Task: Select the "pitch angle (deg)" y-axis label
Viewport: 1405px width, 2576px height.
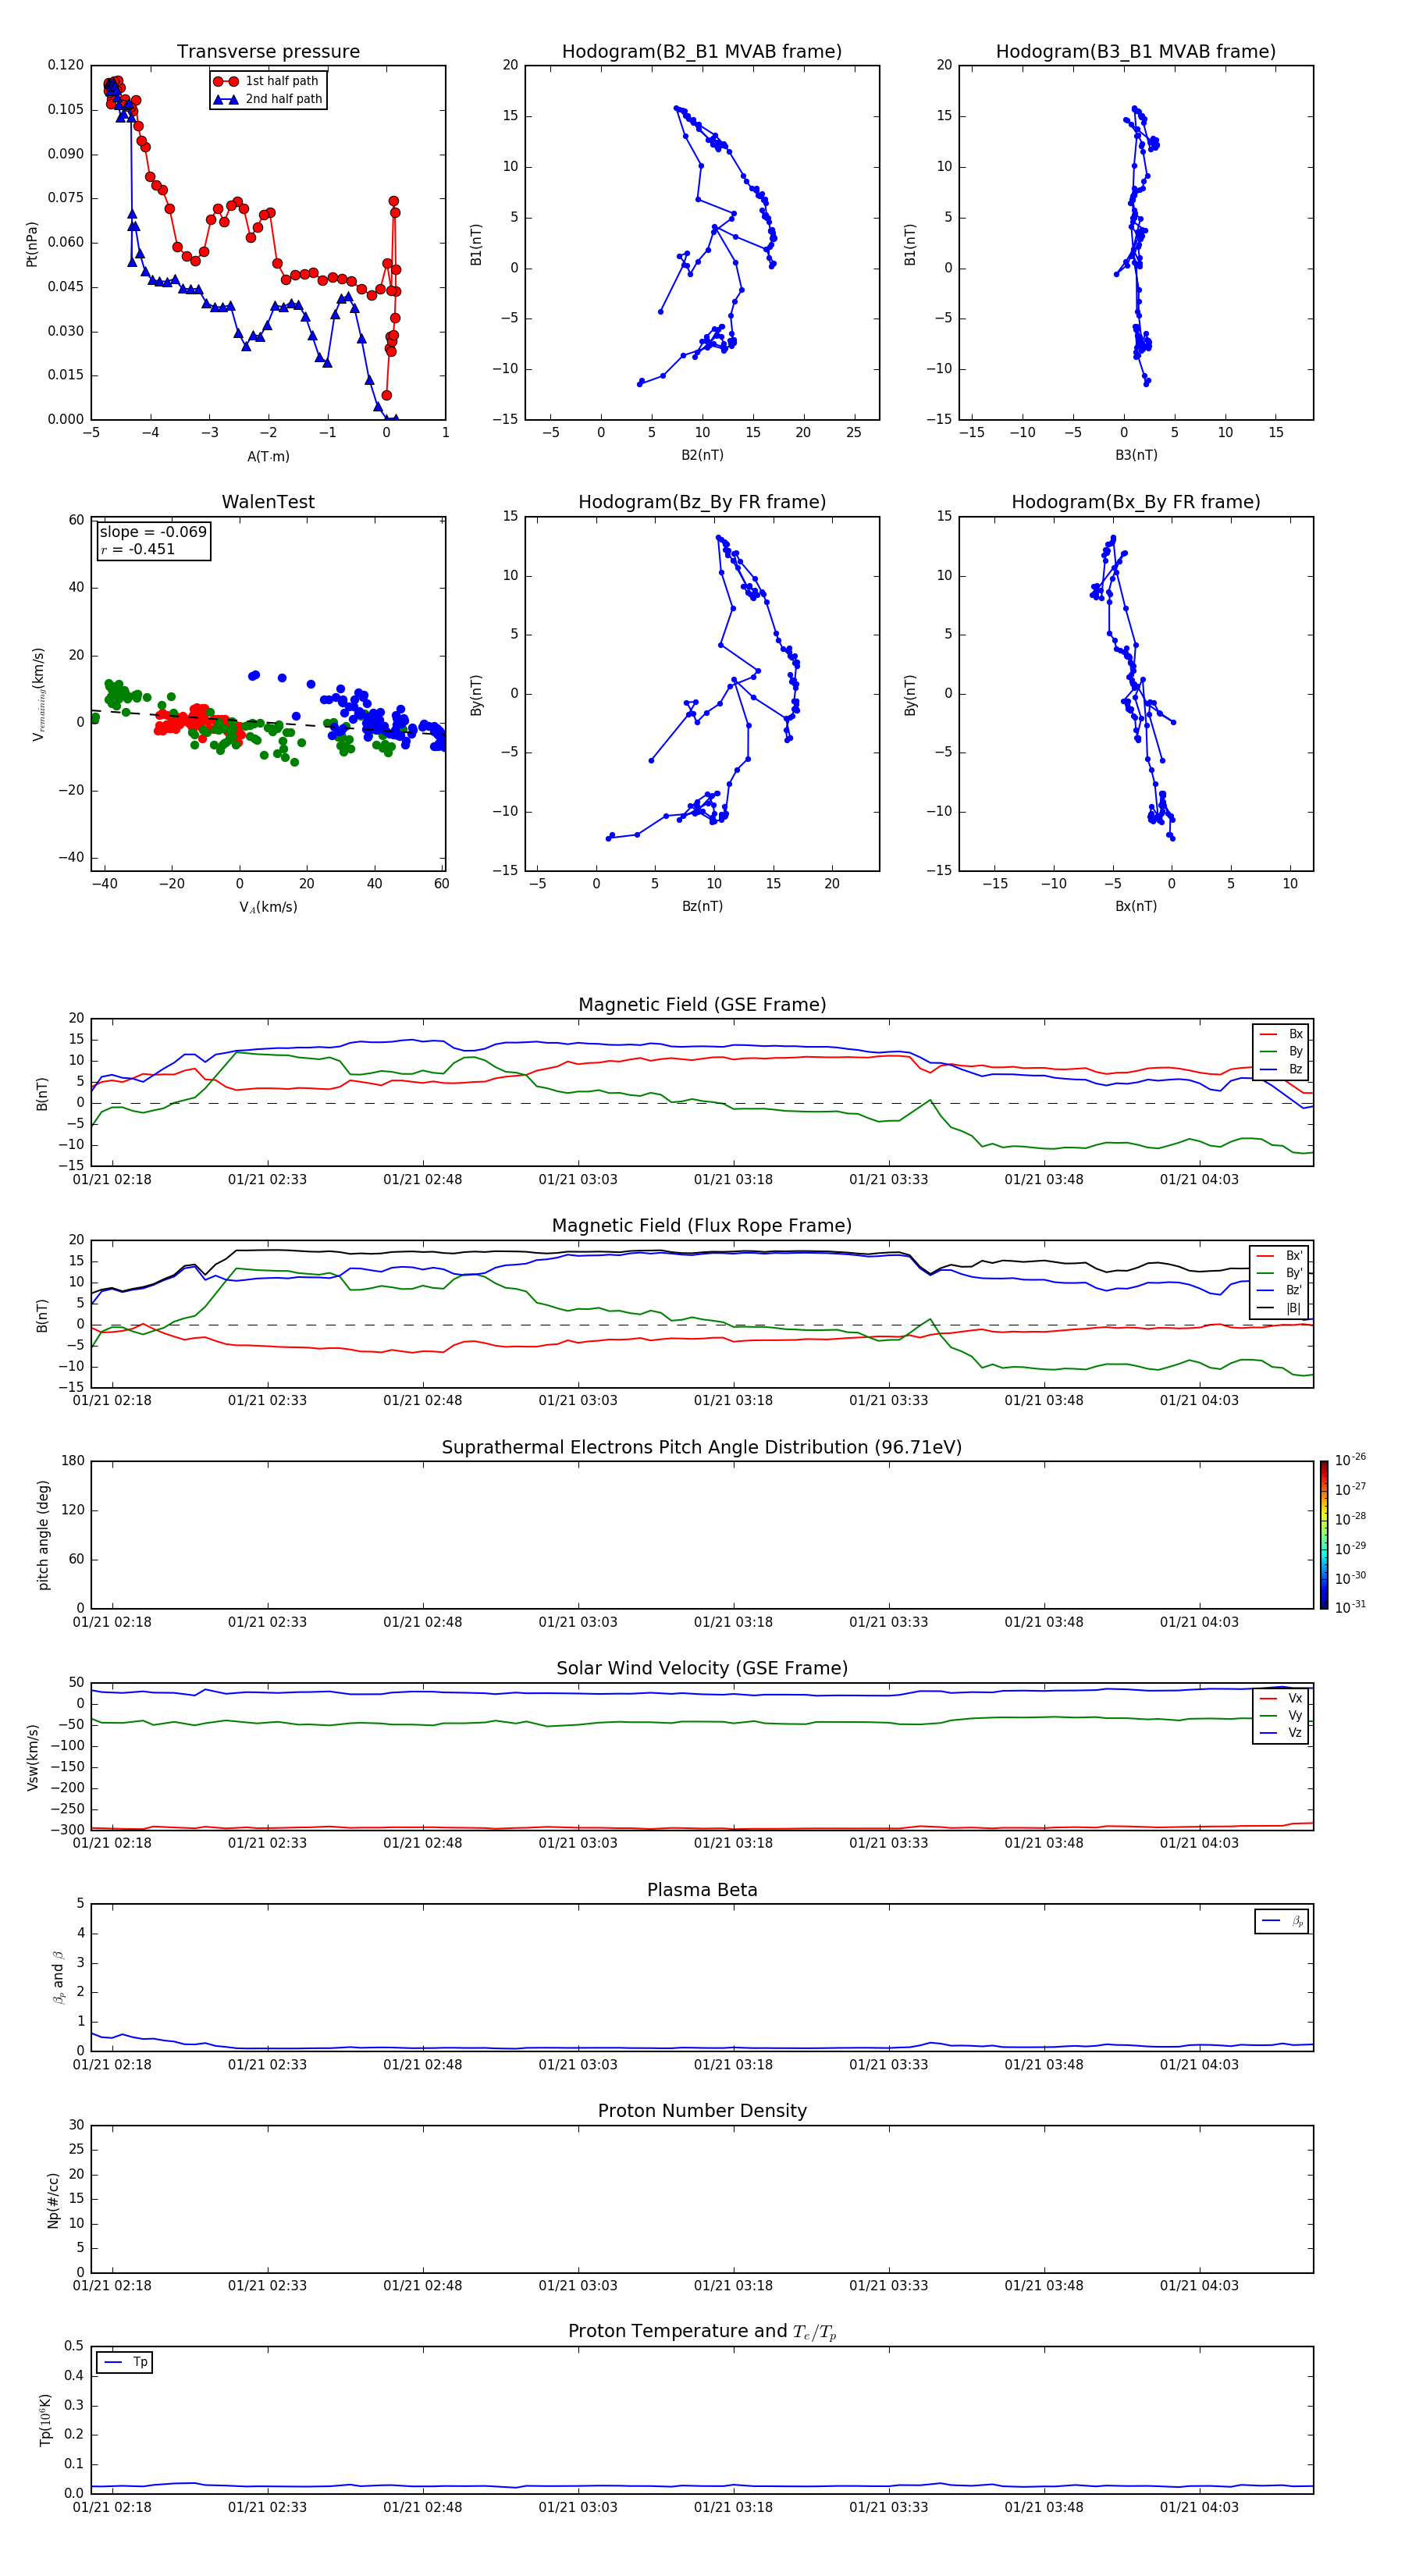Action: (x=43, y=1535)
